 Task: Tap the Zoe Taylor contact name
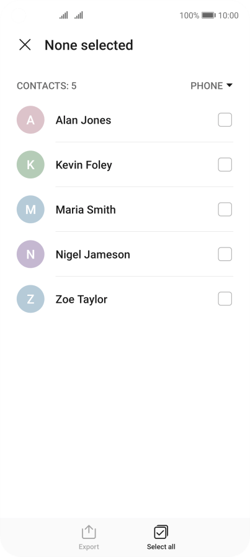pos(81,300)
